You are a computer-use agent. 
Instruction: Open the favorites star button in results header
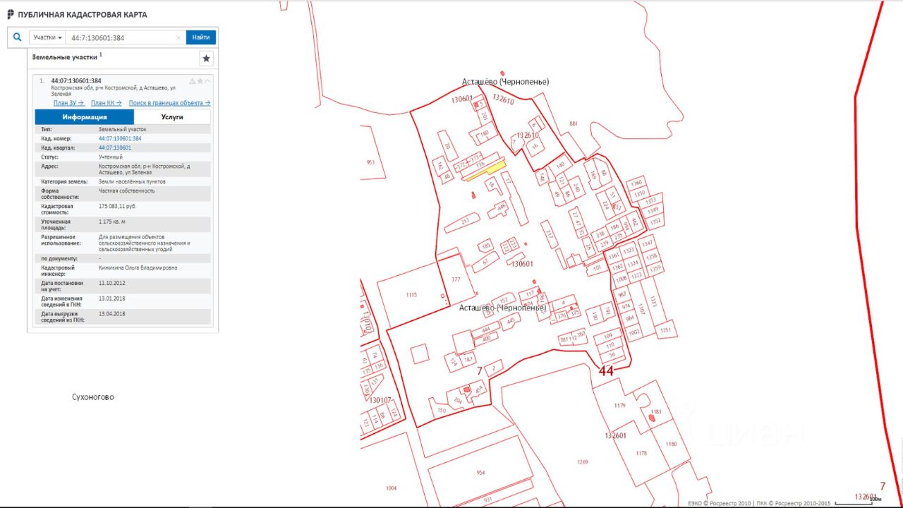click(206, 59)
